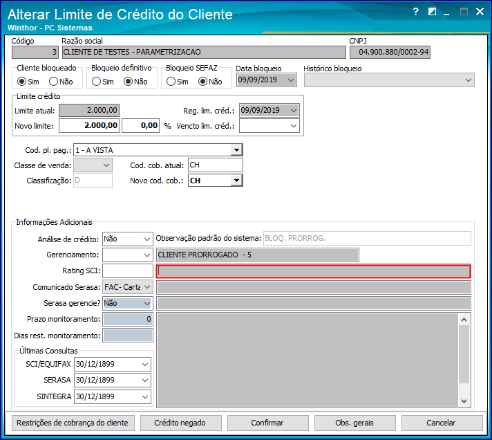
Task: Click the observations scrollbar up arrow
Action: (x=464, y=320)
